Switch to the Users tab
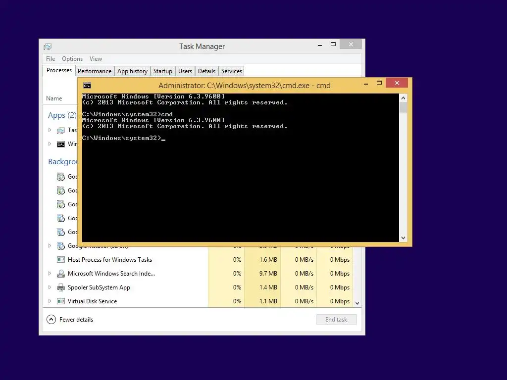507x380 pixels. pos(185,71)
